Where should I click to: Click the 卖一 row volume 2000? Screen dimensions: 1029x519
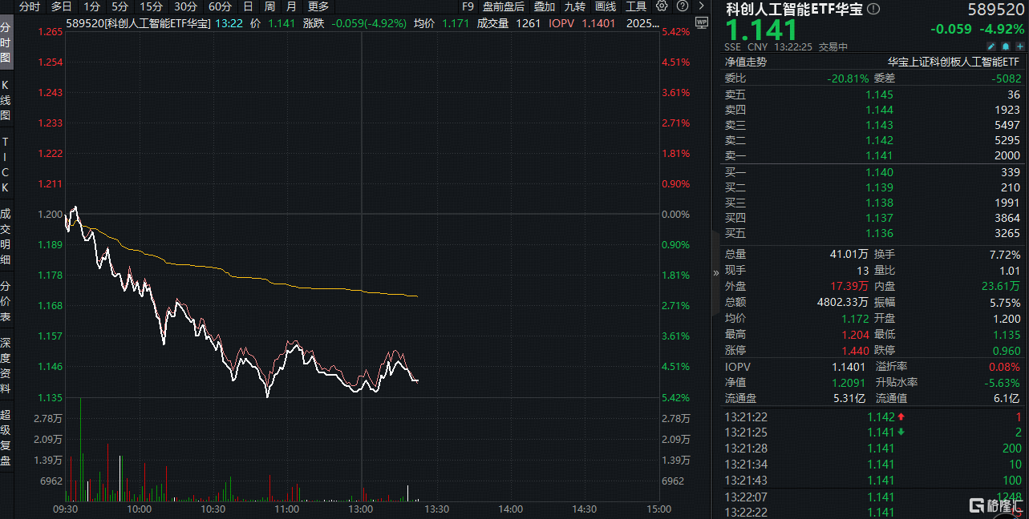click(1007, 156)
